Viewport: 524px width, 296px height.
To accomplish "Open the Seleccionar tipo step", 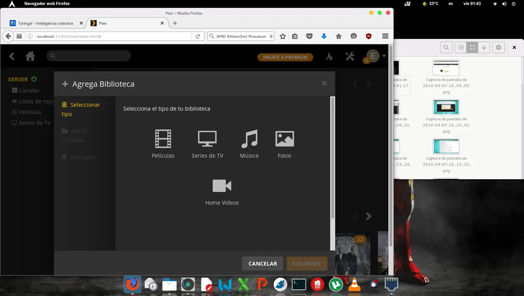I will (x=81, y=109).
